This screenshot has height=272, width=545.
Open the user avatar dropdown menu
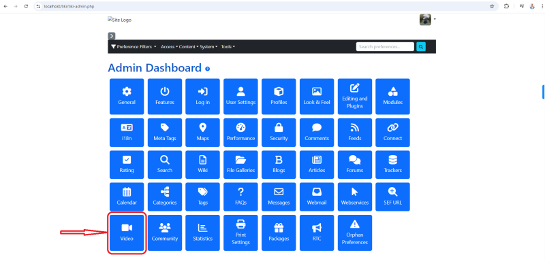[428, 20]
